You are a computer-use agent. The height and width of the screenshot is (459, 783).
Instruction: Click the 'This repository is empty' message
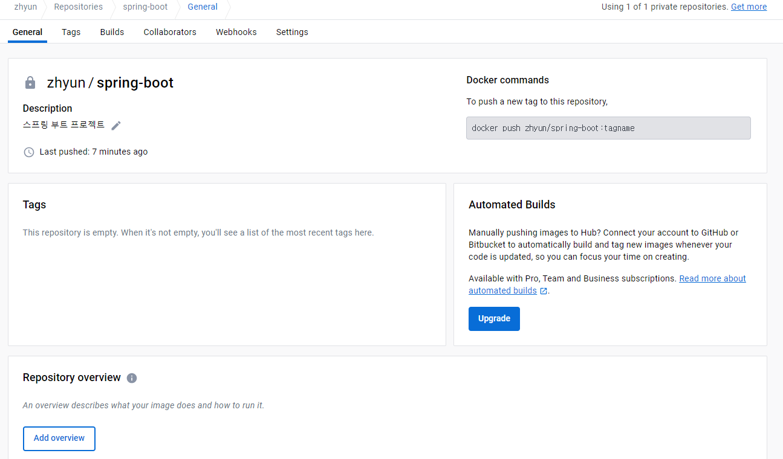198,233
